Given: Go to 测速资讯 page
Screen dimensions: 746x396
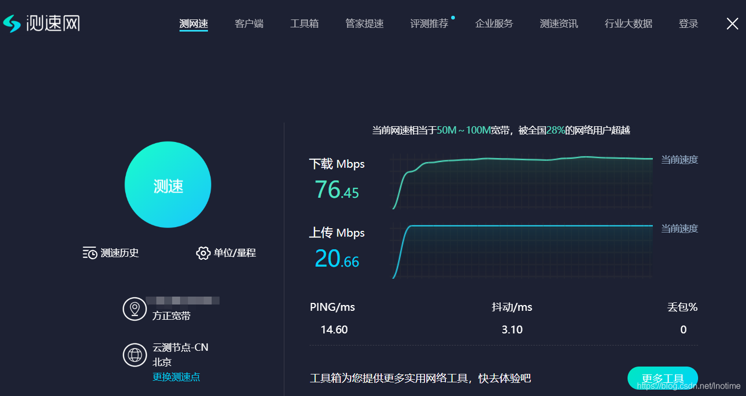Looking at the screenshot, I should coord(559,24).
